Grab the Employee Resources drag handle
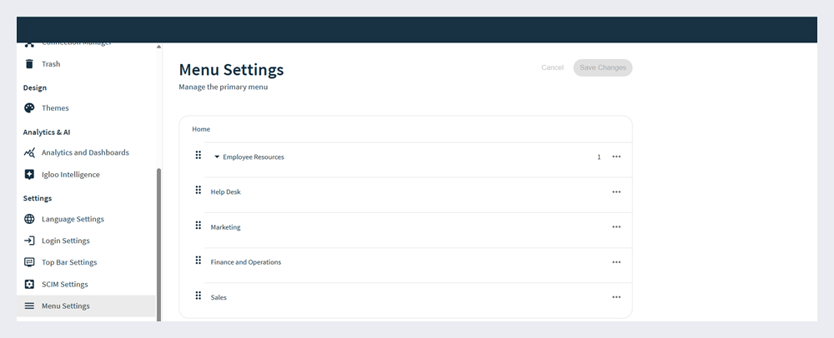834x338 pixels. coord(198,155)
